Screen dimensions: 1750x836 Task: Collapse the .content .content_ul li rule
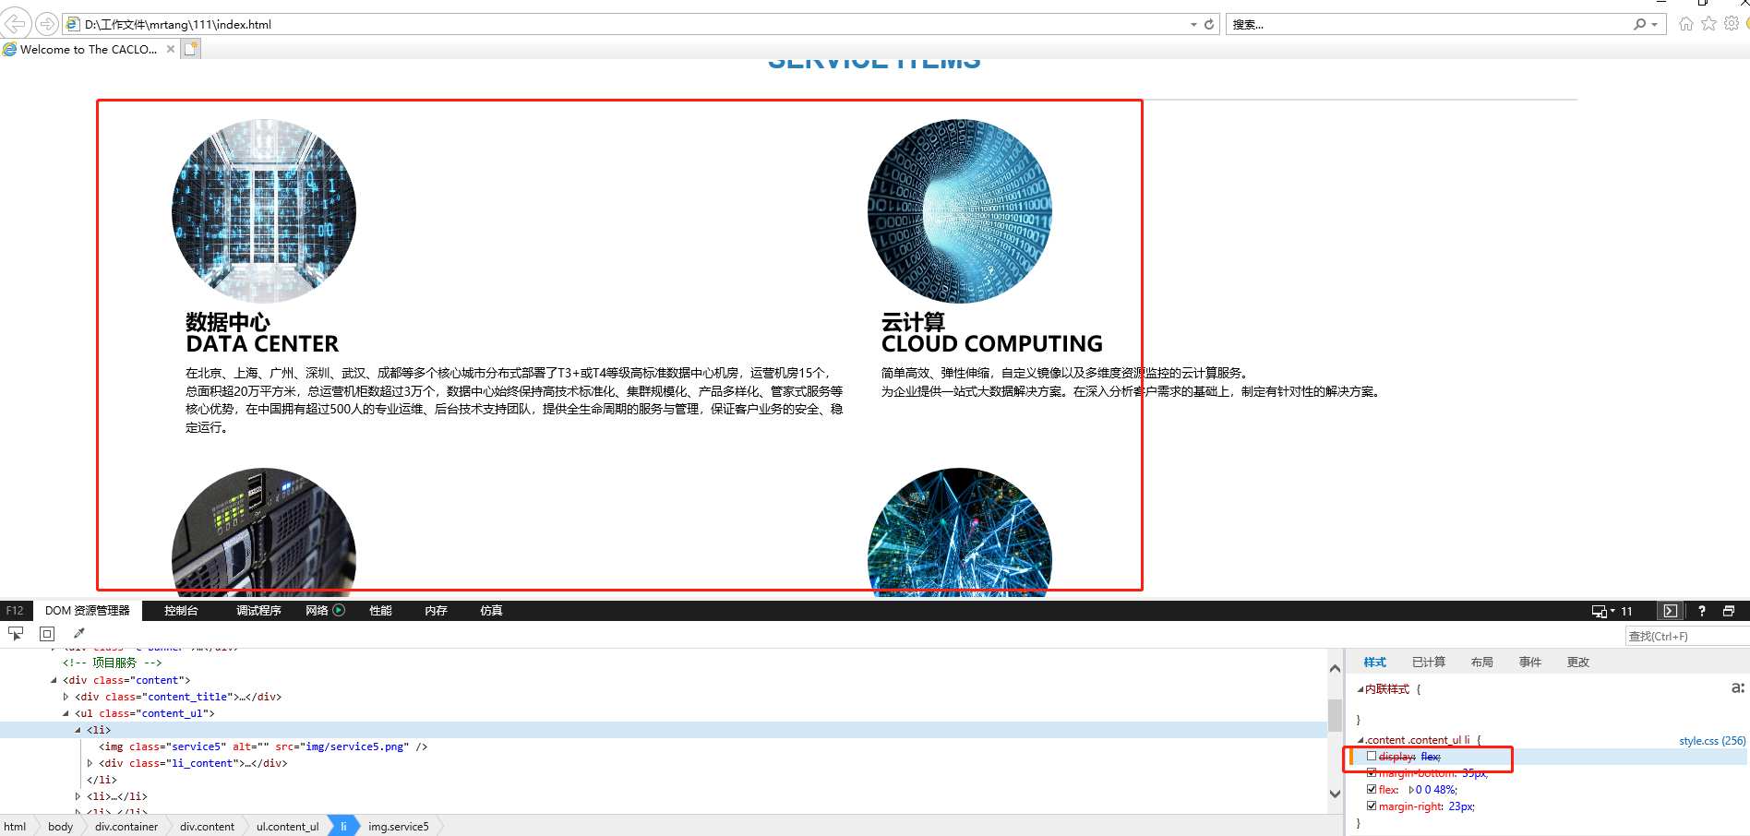1362,739
